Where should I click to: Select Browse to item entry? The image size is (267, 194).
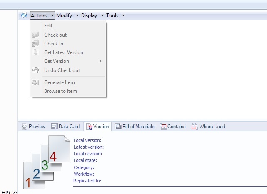[68, 91]
